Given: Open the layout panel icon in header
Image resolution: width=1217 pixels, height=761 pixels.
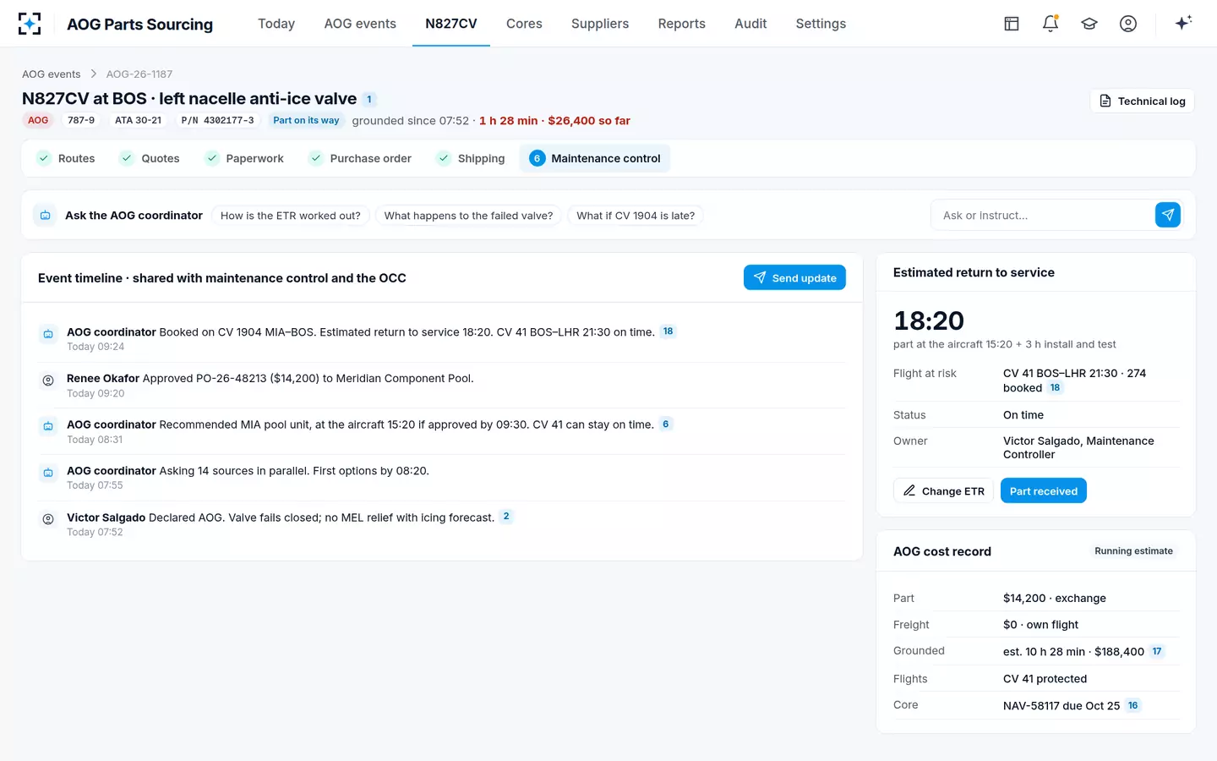Looking at the screenshot, I should pyautogui.click(x=1012, y=24).
